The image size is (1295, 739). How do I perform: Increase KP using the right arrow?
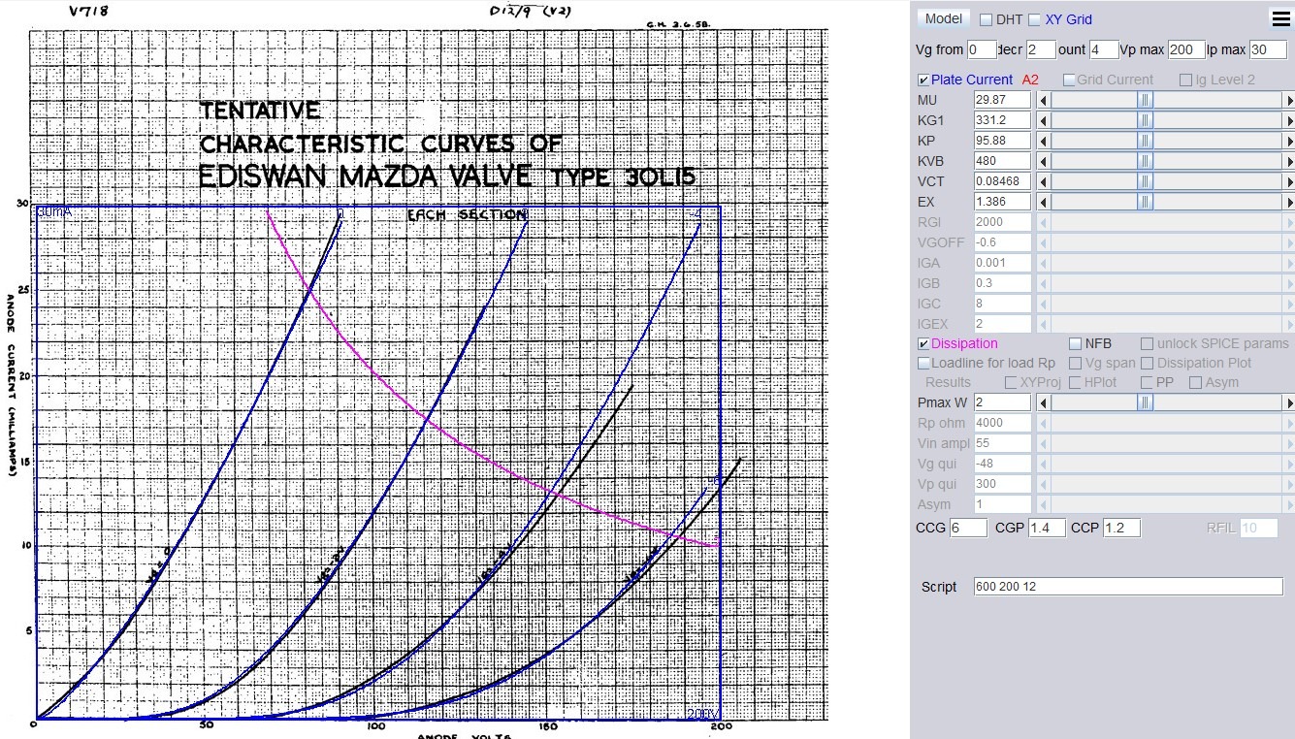[x=1289, y=141]
